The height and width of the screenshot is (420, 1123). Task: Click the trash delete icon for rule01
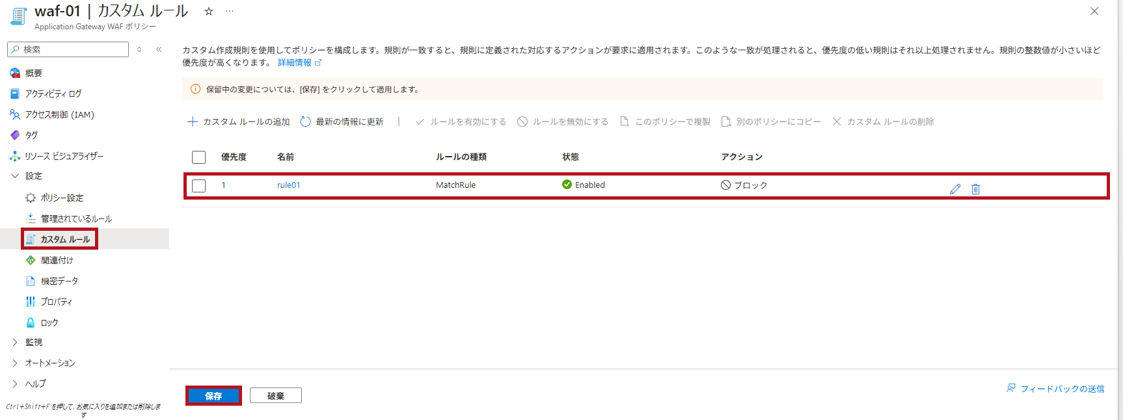975,189
